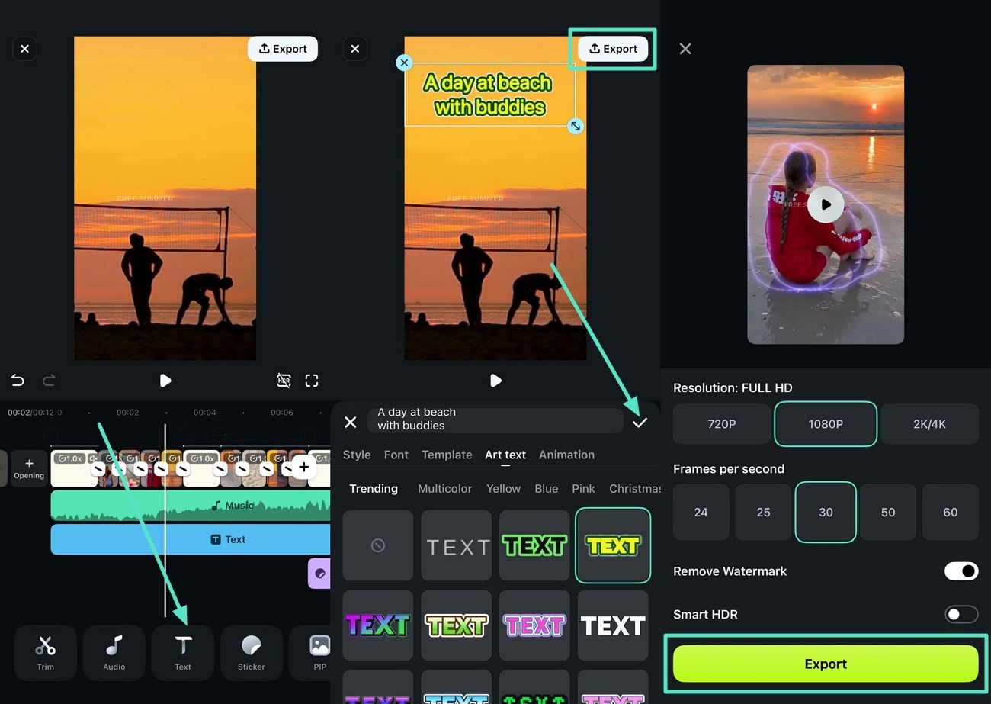Add an Opening clip

pyautogui.click(x=29, y=468)
